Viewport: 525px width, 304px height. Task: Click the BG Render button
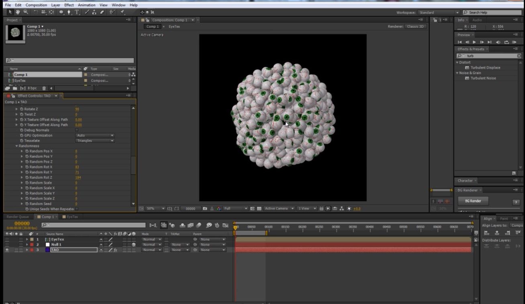(473, 201)
